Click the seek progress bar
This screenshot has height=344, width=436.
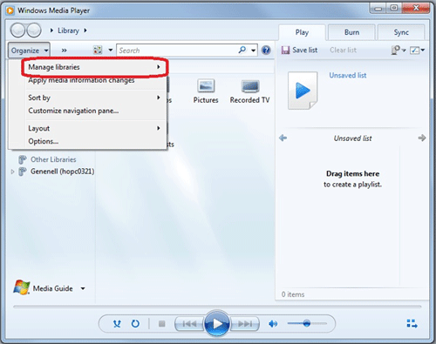[x=217, y=307]
